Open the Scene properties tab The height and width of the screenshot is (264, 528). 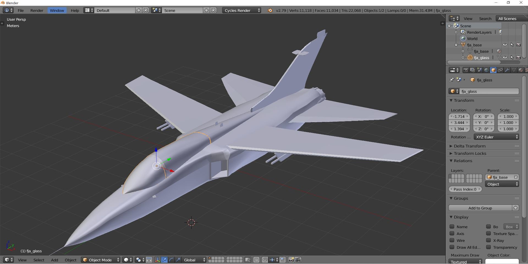coord(480,70)
